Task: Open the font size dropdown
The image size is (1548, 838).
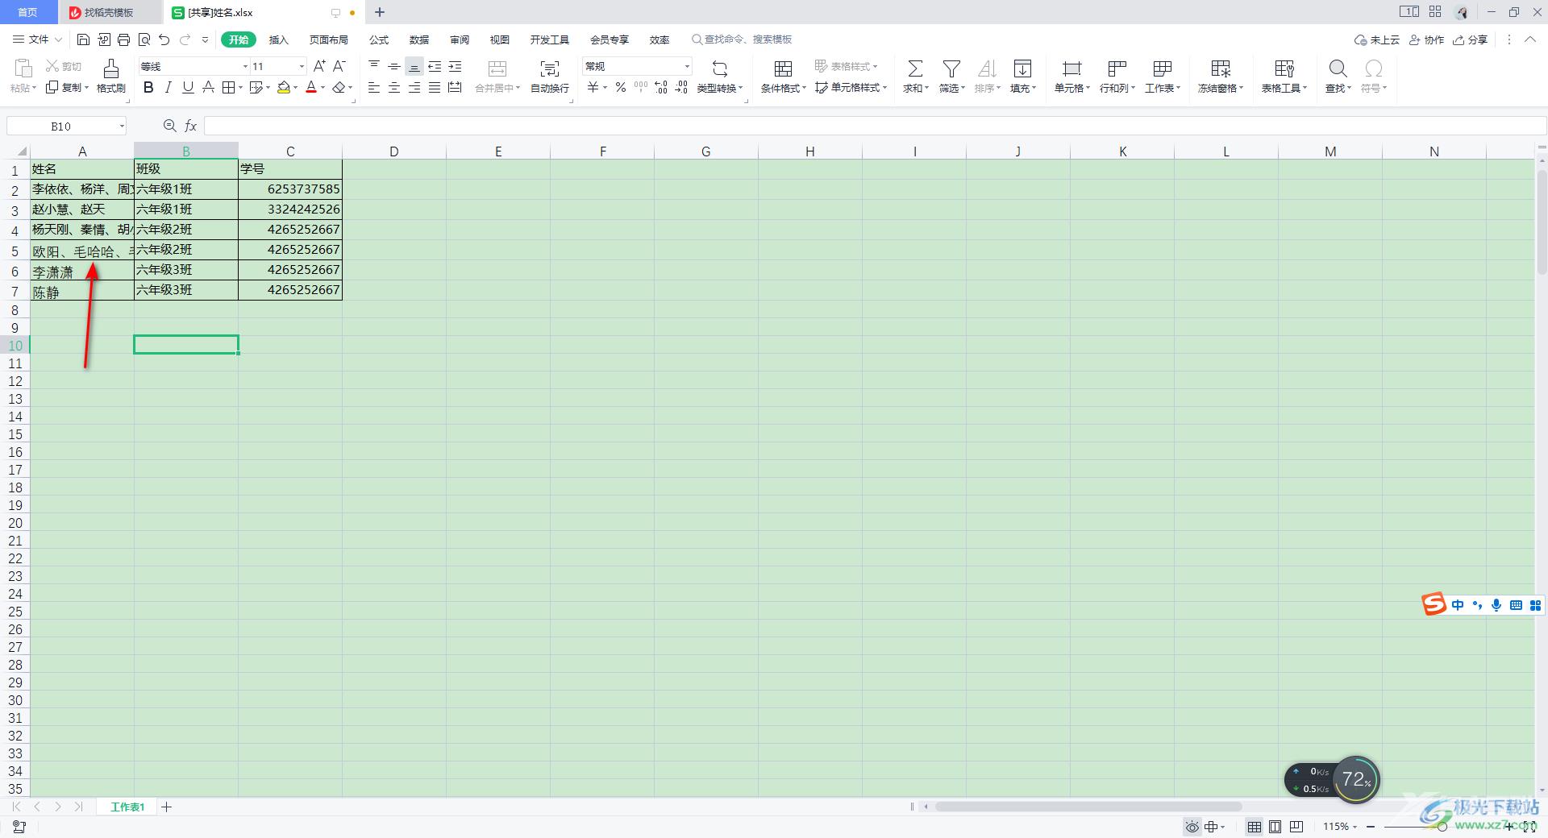Action: point(302,66)
